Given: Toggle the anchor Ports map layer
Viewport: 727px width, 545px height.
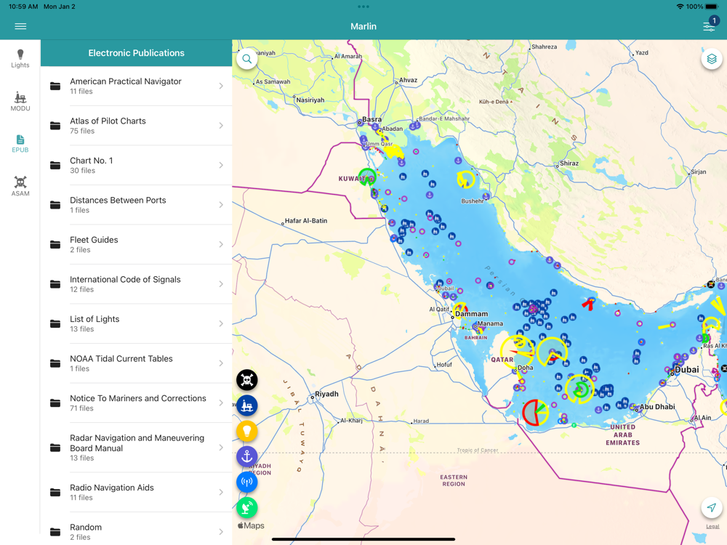Looking at the screenshot, I should (x=247, y=456).
